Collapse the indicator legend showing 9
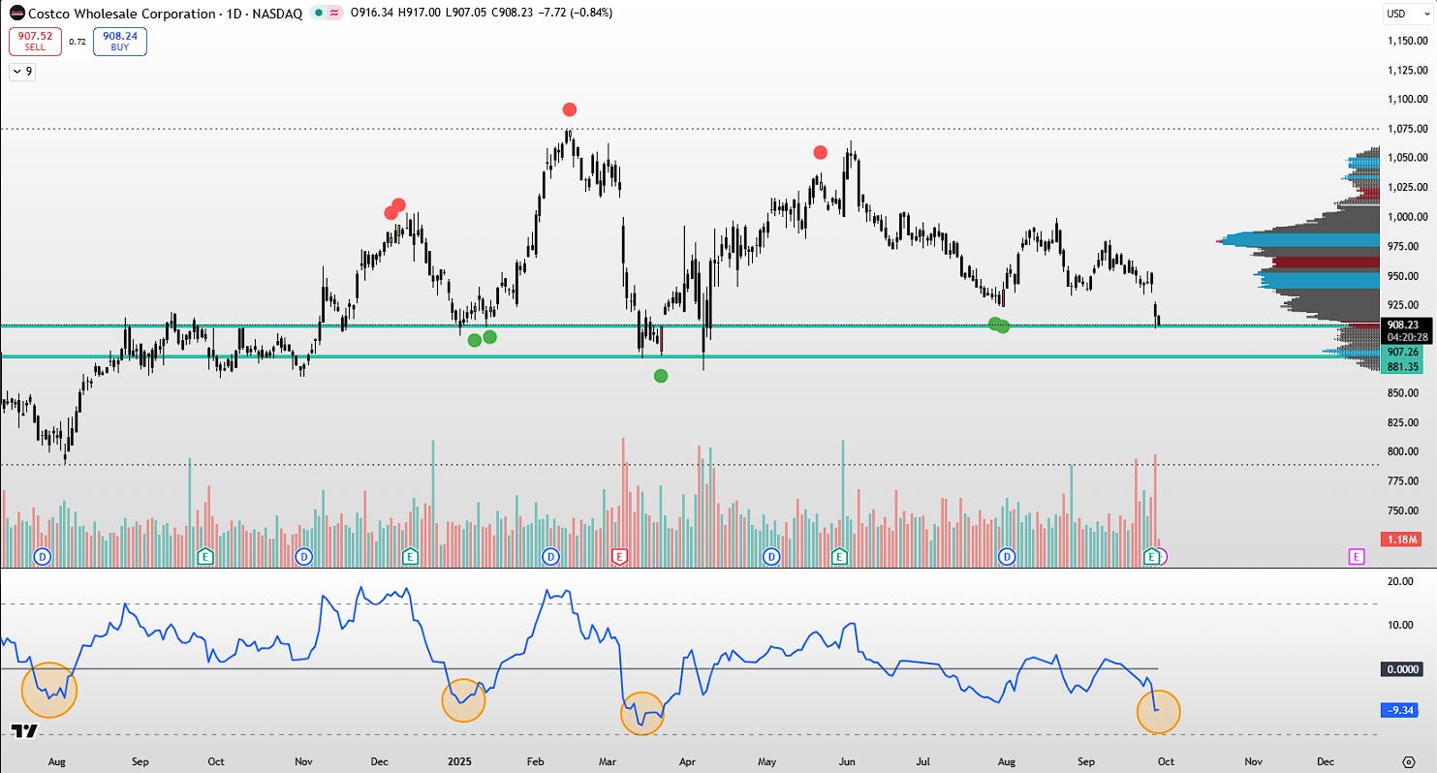Image resolution: width=1437 pixels, height=773 pixels. 22,71
